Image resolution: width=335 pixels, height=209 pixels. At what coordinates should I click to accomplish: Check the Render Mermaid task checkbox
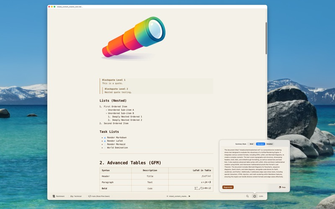pyautogui.click(x=105, y=145)
